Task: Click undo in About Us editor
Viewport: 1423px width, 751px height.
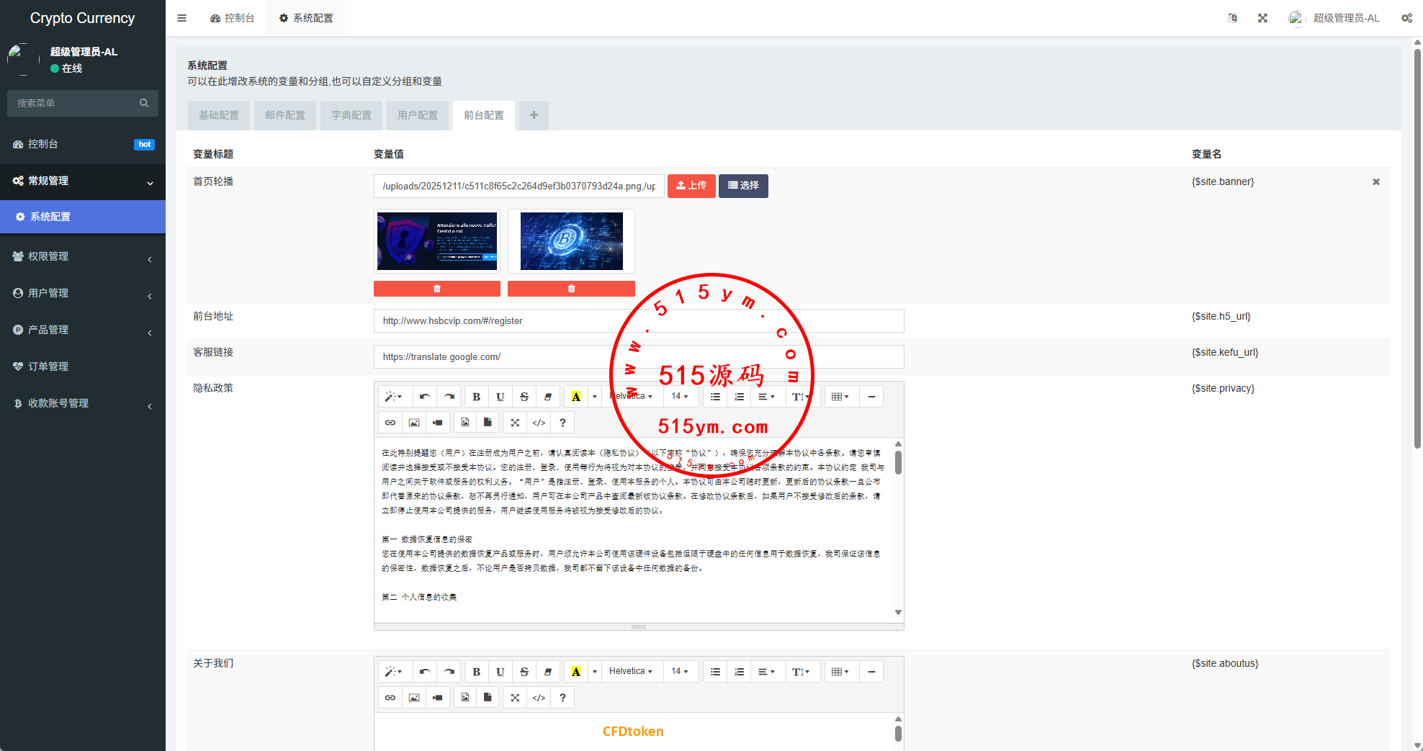Action: point(425,672)
